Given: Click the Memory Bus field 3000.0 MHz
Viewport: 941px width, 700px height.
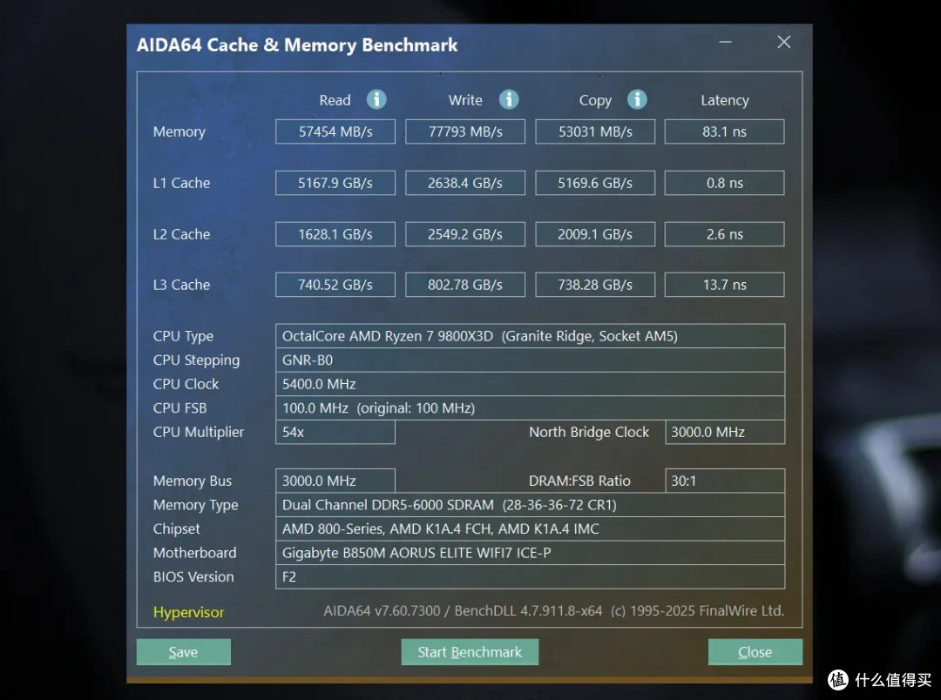Looking at the screenshot, I should pyautogui.click(x=335, y=481).
